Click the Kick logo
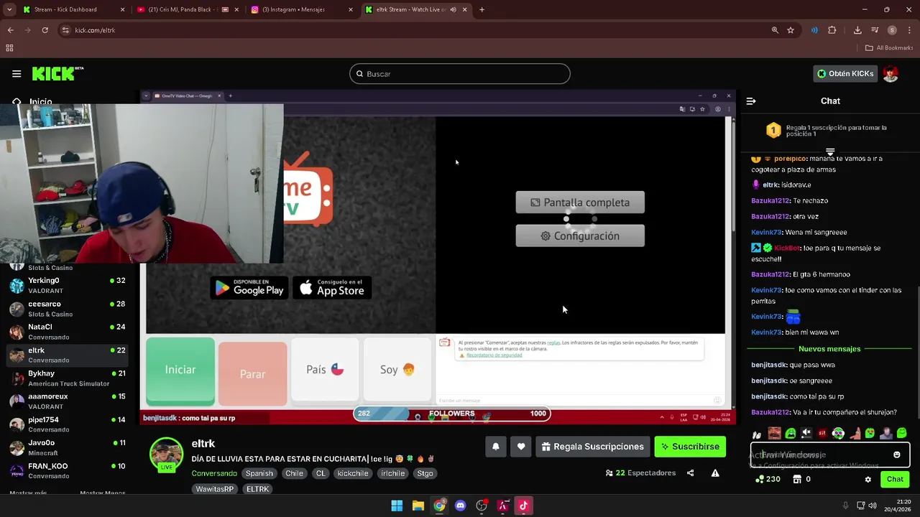Image resolution: width=920 pixels, height=517 pixels. 57,73
